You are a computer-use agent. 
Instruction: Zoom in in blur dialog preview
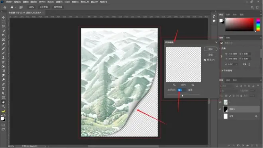tap(193, 85)
